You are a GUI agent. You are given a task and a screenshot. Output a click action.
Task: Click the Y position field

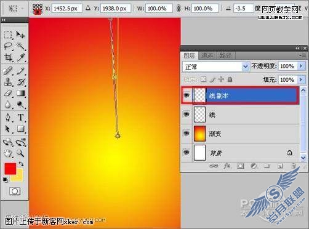coord(116,9)
